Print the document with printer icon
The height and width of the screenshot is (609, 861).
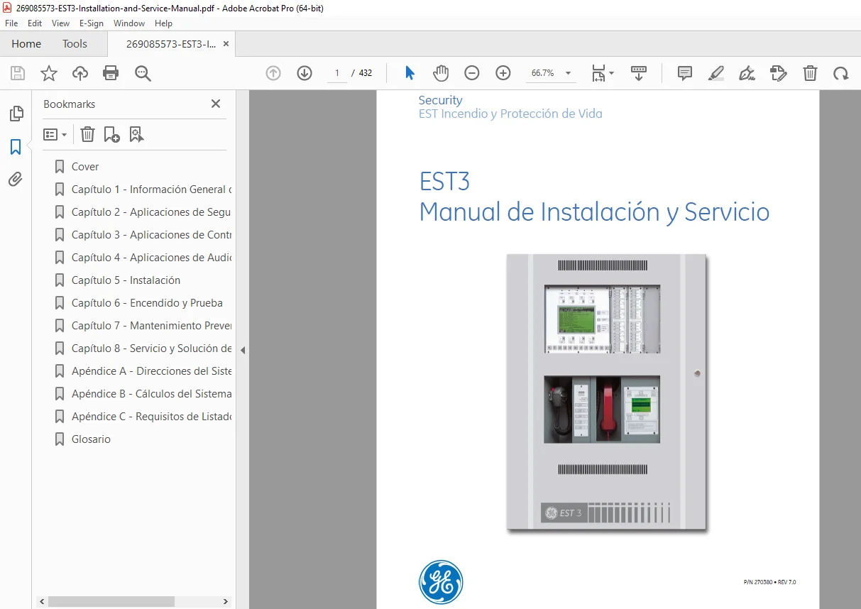tap(111, 73)
